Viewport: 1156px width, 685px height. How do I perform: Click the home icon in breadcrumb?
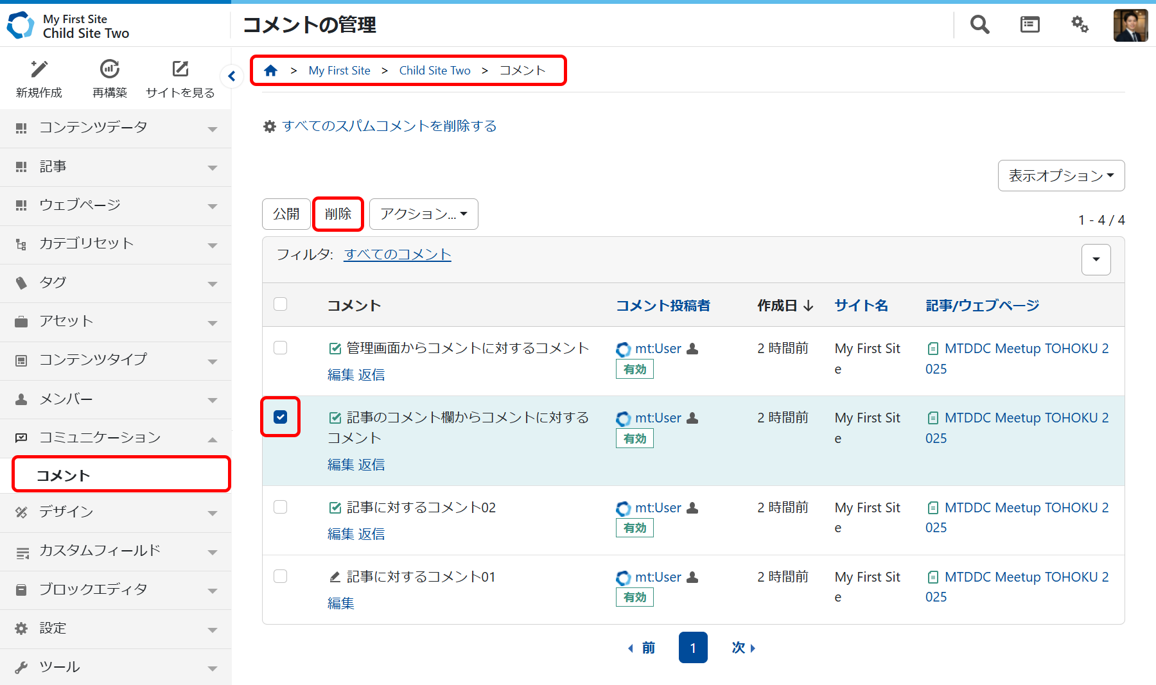point(271,71)
